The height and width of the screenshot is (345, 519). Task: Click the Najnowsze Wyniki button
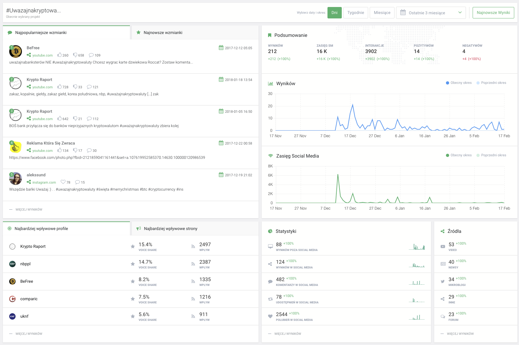(493, 13)
